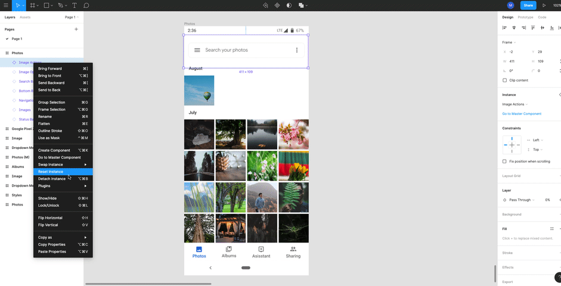Screen dimensions: 561x286
Task: Toggle Clip content checkbox
Action: [504, 80]
